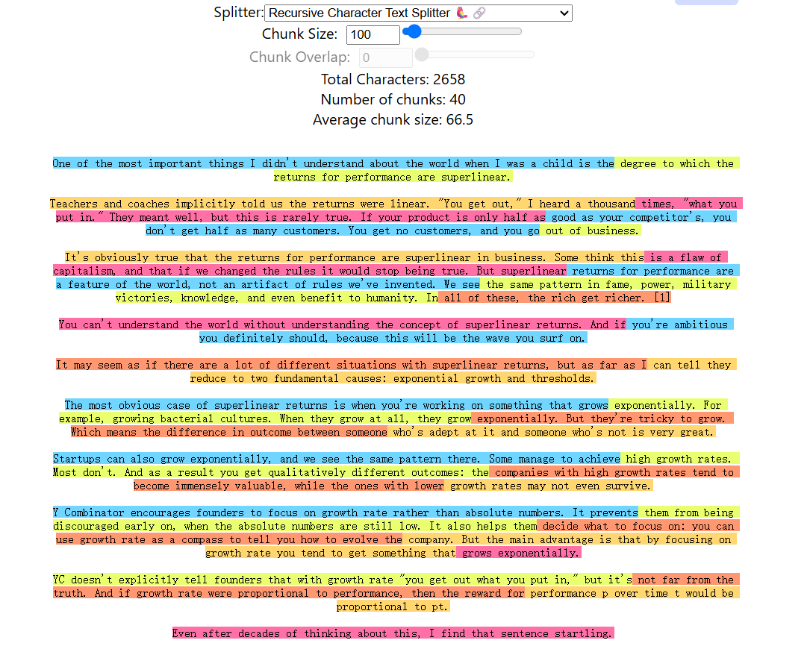Click the 'Splitter:' label
Screen dimensions: 810x649
(x=239, y=13)
